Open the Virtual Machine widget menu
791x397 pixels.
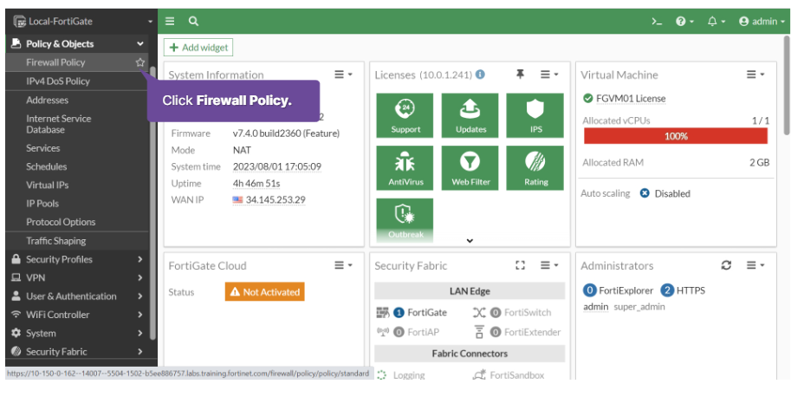click(755, 75)
